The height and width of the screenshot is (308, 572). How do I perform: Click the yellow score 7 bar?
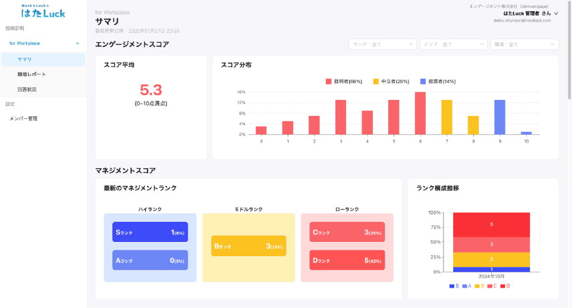(447, 117)
